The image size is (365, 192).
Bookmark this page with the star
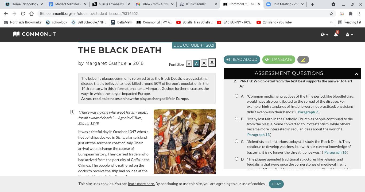point(331,14)
